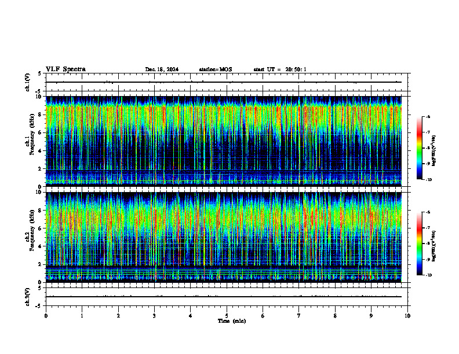Click the "-5" tick on ch.1(V) axis
459x354 pixels.
(39, 91)
